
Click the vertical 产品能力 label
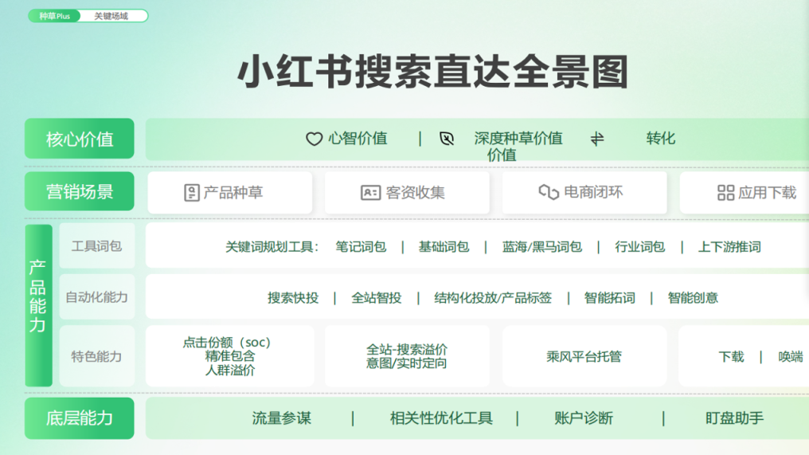[39, 305]
